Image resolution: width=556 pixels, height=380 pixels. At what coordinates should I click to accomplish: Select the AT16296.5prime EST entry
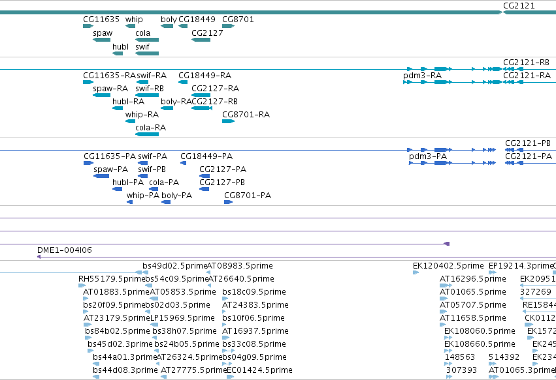[472, 279]
